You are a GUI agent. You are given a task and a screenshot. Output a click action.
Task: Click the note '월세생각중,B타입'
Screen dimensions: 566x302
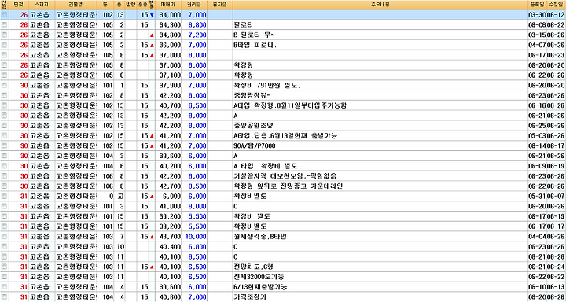coord(260,237)
